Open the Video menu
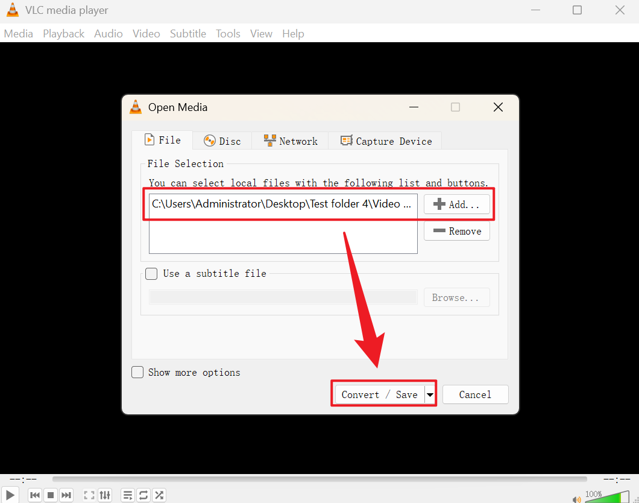The width and height of the screenshot is (639, 503). (x=146, y=33)
